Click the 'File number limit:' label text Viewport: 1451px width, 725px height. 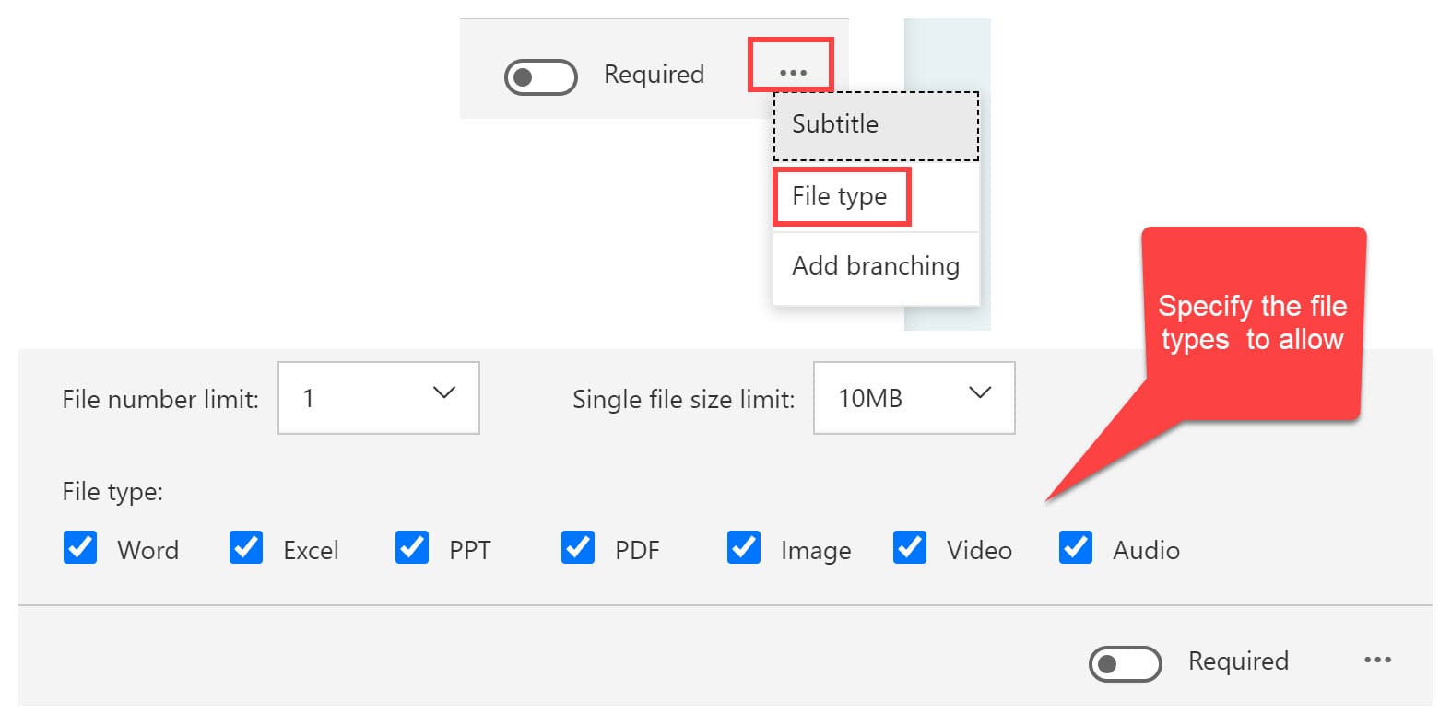pos(160,400)
